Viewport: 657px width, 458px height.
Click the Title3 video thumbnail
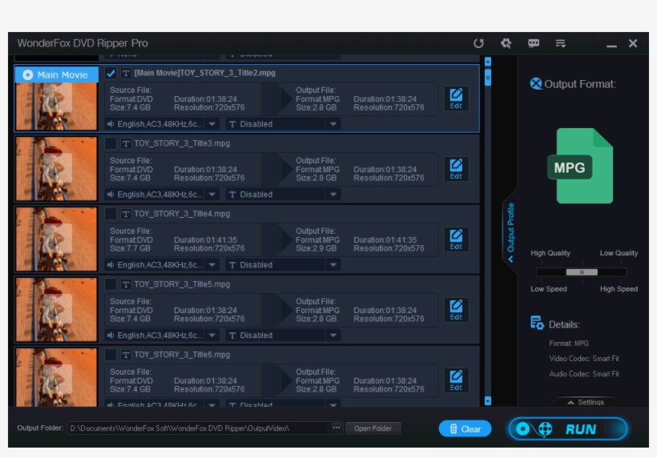[x=57, y=169]
